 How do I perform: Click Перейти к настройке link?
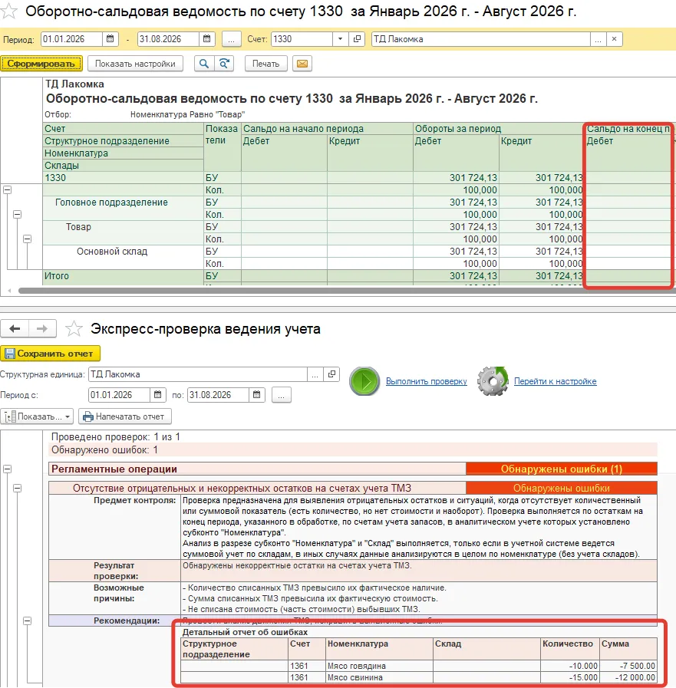coord(556,381)
